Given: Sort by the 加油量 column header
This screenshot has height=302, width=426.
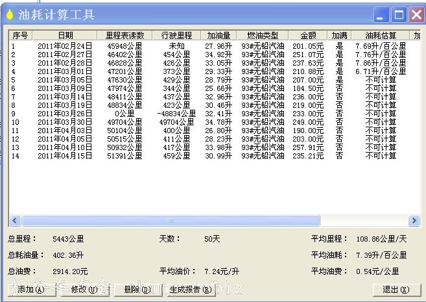Looking at the screenshot, I should (x=219, y=35).
